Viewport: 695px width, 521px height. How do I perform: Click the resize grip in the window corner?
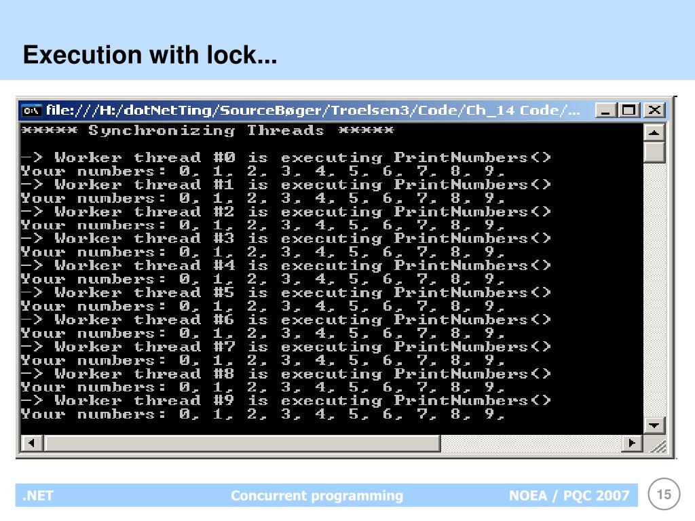click(657, 445)
